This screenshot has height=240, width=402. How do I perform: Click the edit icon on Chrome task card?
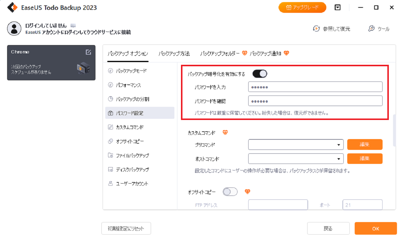click(88, 52)
